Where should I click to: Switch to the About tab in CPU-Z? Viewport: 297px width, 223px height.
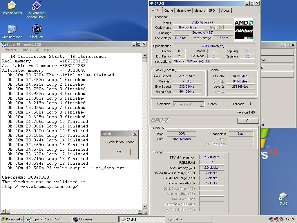(x=225, y=10)
